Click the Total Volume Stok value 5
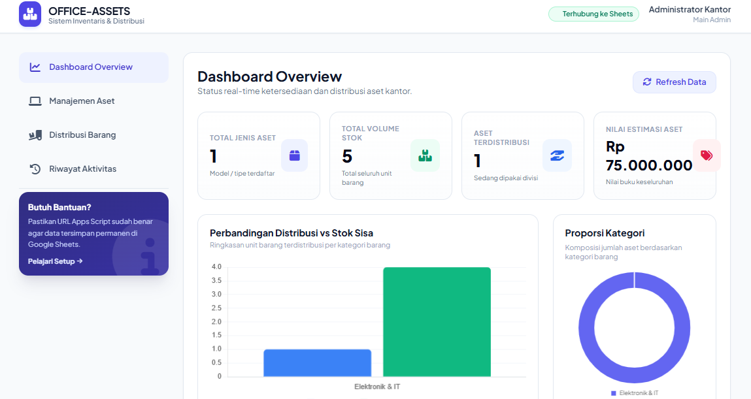 coord(347,157)
